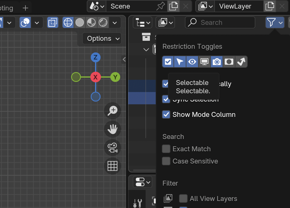
Task: Select the Tool tab in the Properties editor
Action: pos(137,202)
